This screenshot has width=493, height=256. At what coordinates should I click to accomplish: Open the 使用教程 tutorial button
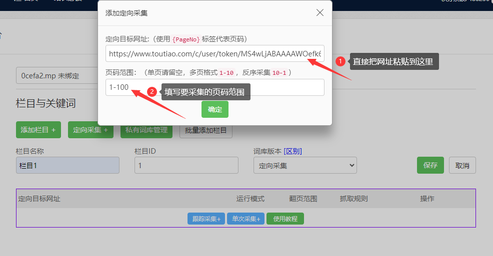click(x=285, y=219)
